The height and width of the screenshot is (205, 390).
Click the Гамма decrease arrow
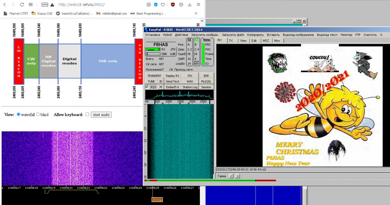tap(231, 176)
